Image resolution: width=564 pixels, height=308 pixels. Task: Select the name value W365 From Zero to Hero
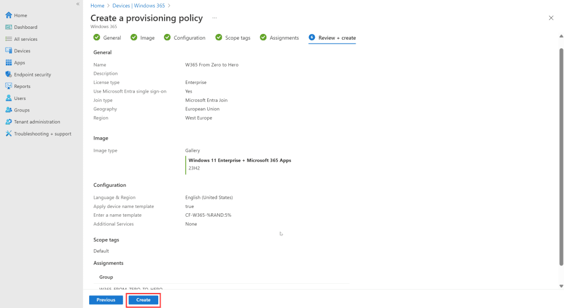[x=212, y=65]
